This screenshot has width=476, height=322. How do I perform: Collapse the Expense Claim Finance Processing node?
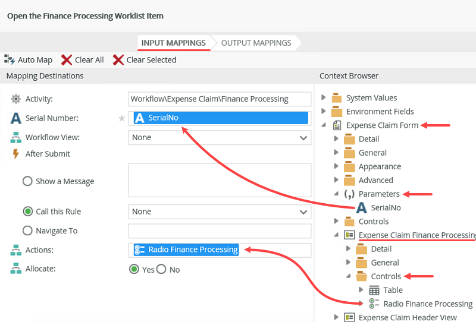pos(336,235)
